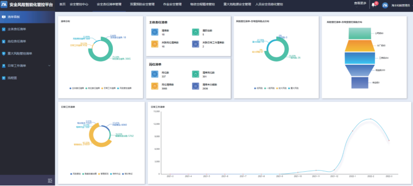Open the 查看更多 dropdown in top bar

pos(360,4)
